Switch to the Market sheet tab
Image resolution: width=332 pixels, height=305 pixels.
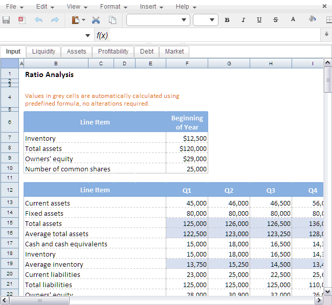pos(174,52)
